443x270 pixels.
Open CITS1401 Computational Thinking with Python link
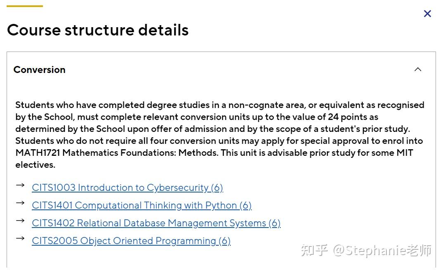point(142,205)
